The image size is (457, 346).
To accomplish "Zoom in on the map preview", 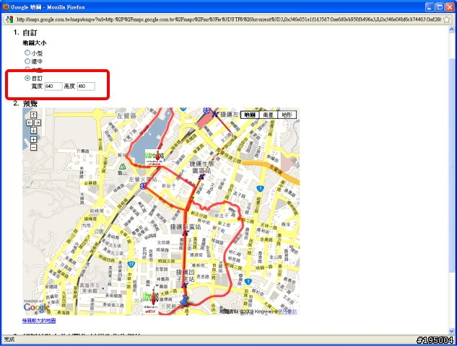I will [x=33, y=139].
